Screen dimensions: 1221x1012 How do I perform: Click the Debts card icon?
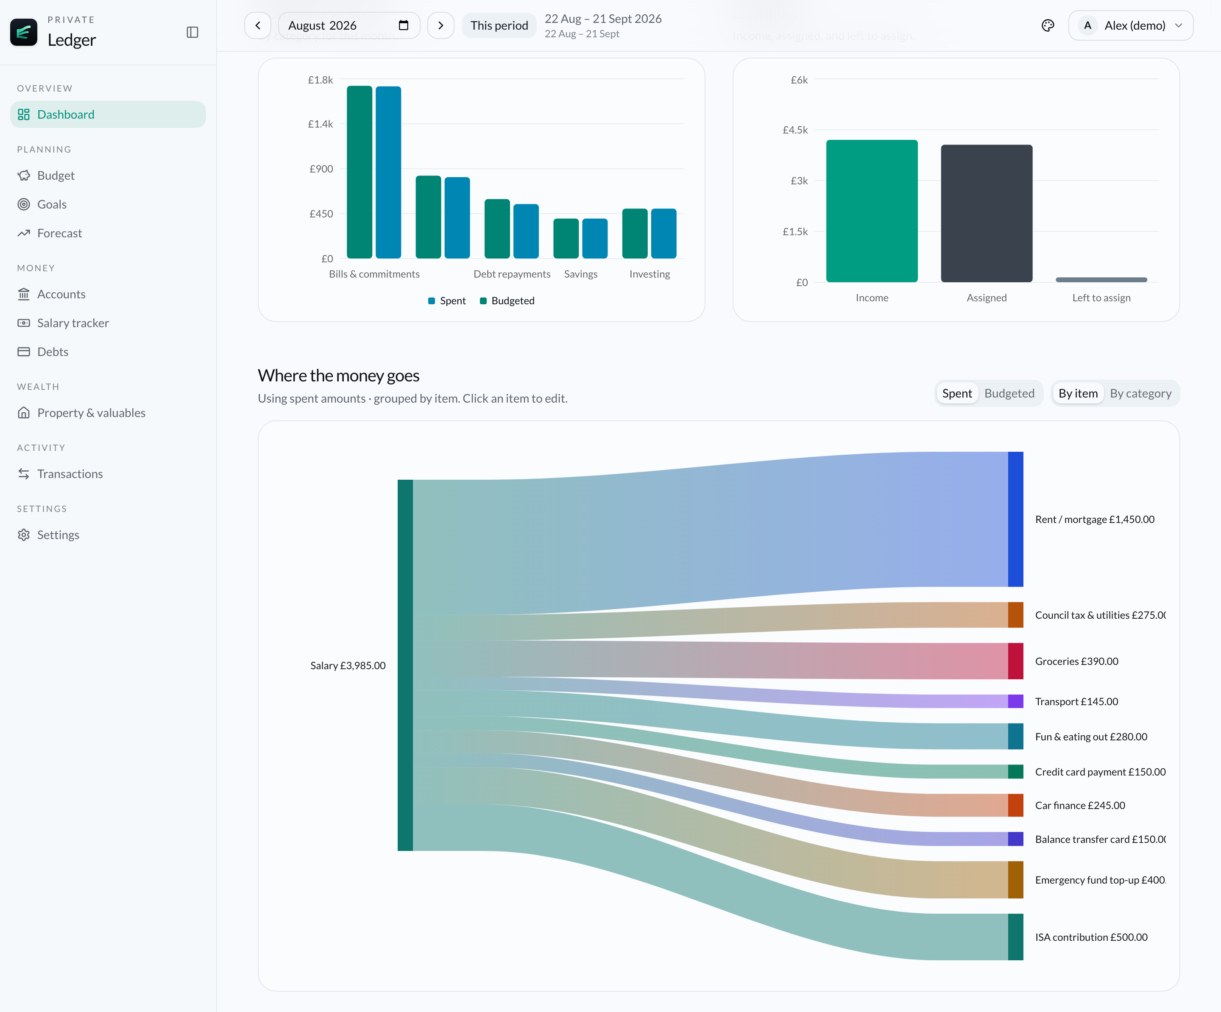24,352
